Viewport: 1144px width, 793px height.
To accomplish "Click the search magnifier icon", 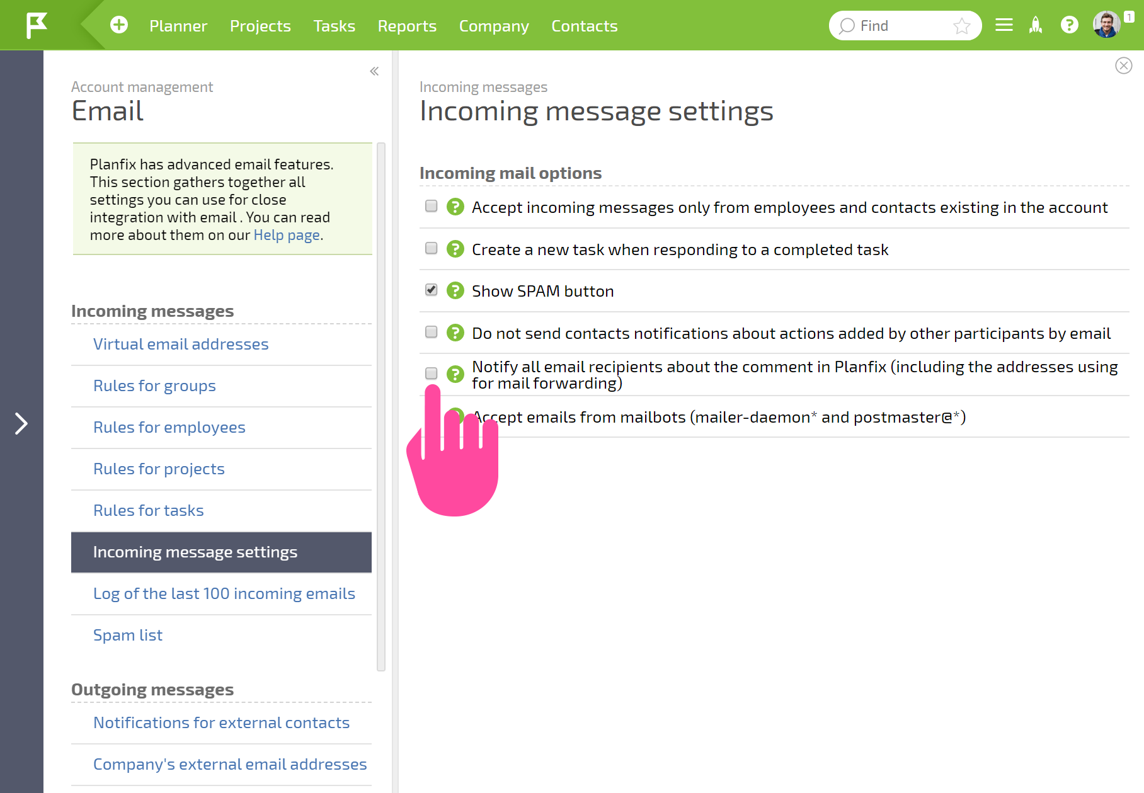I will (847, 26).
